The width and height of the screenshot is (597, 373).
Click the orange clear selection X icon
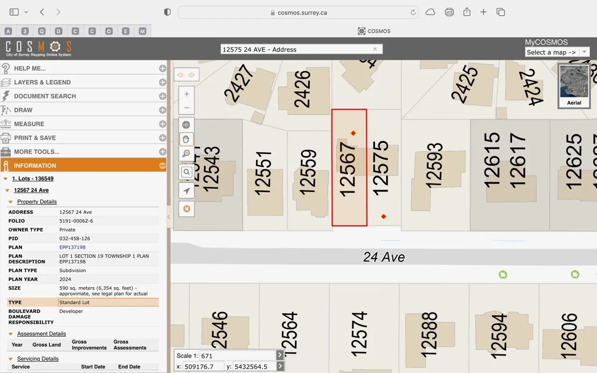tap(187, 209)
